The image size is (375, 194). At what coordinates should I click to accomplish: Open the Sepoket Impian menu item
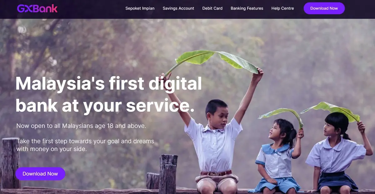tap(140, 8)
